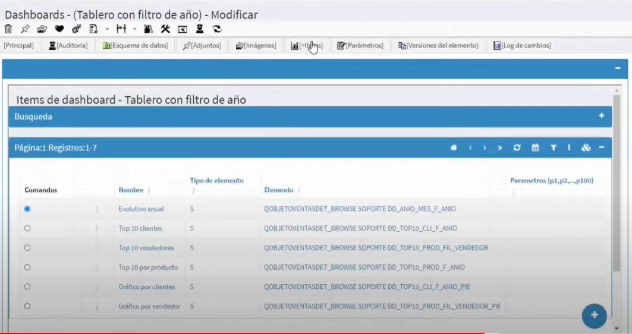Sort by the Elemento column header
The height and width of the screenshot is (334, 632).
278,190
